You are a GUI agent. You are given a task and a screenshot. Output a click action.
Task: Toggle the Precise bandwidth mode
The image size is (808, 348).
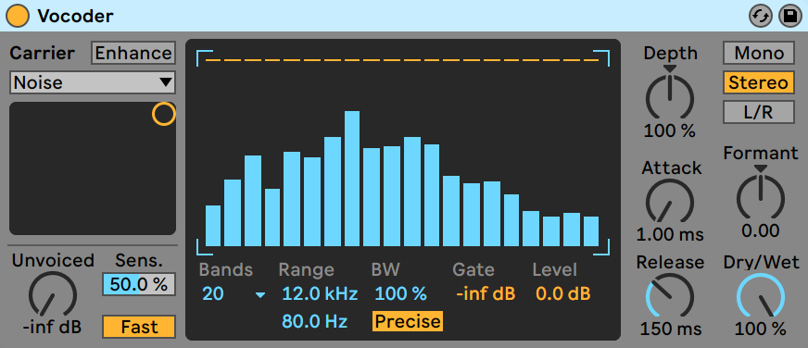pyautogui.click(x=407, y=321)
